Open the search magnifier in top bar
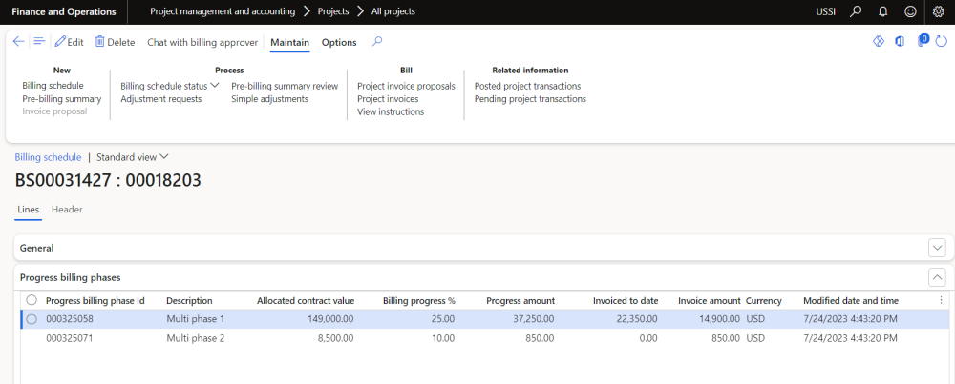955x384 pixels. pyautogui.click(x=856, y=11)
